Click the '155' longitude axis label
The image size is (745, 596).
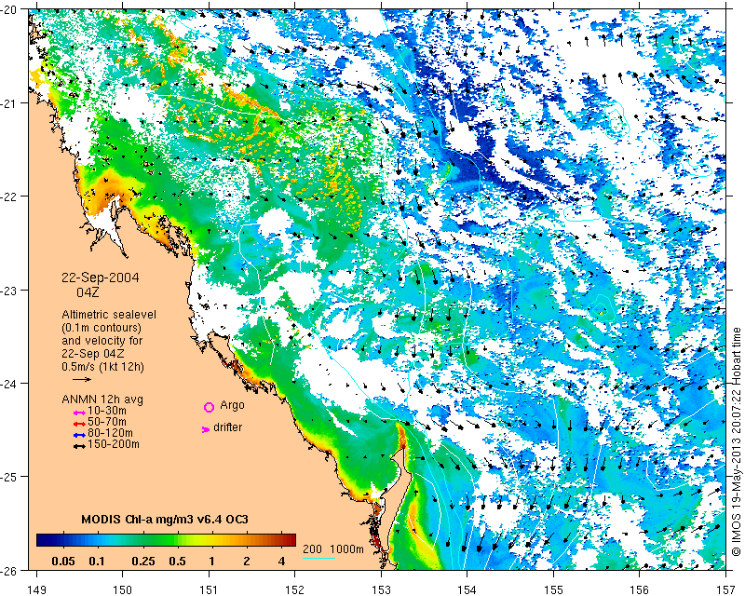[x=553, y=589]
